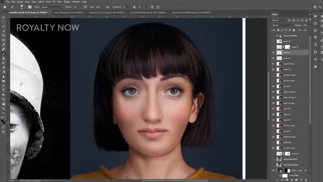Open layer blend mode dropdown in Layers
This screenshot has width=323, height=182.
[282, 25]
